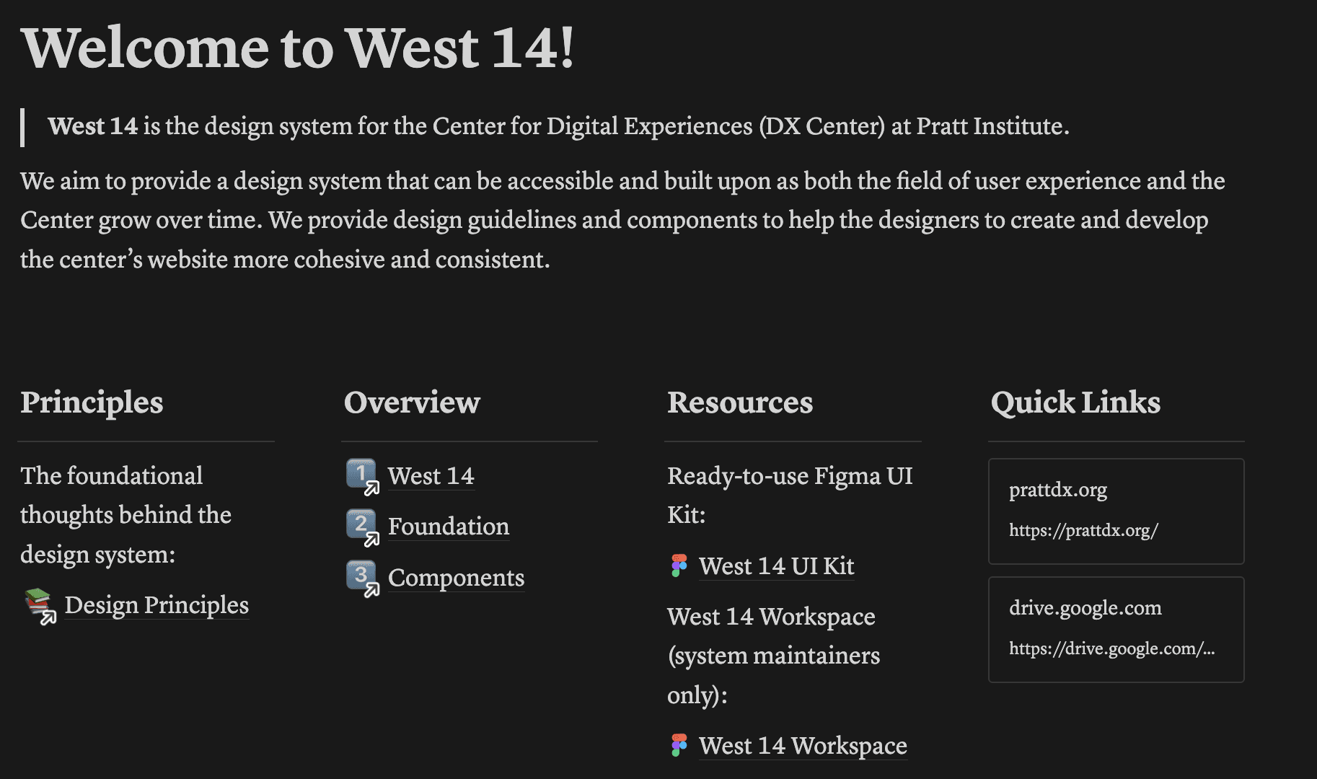Click the Figma icon beside West 14 UI Kit
The width and height of the screenshot is (1317, 779).
(679, 566)
